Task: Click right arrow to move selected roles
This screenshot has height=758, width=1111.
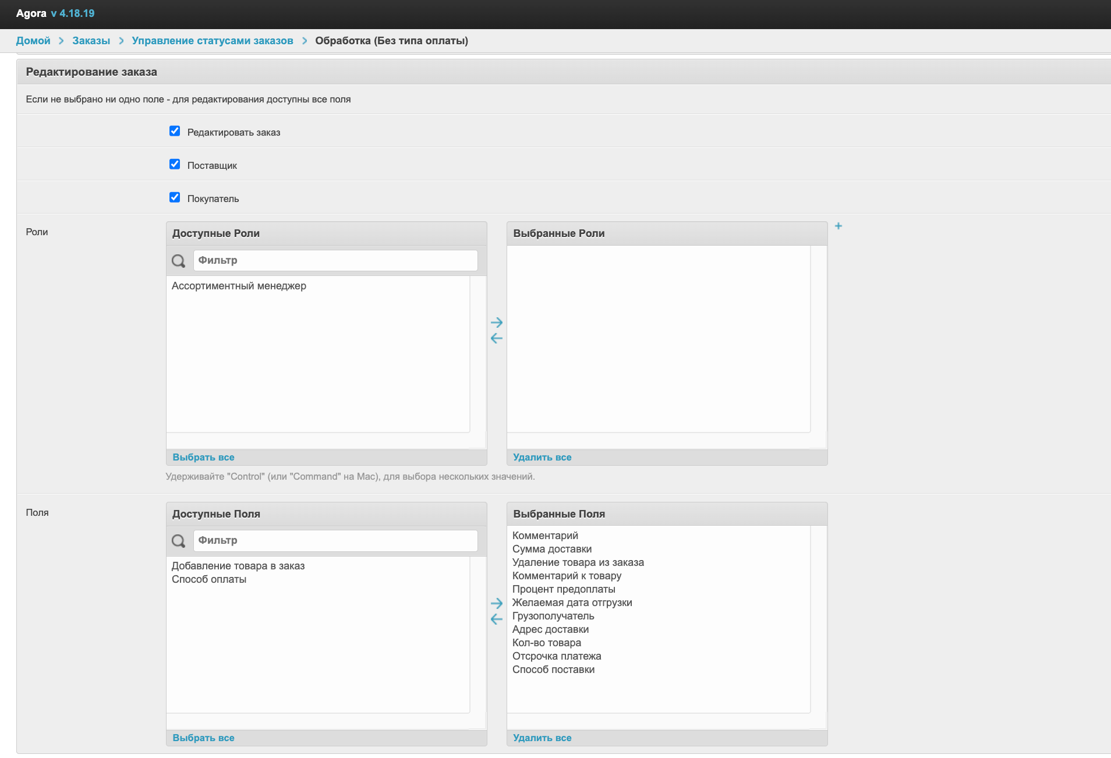Action: click(496, 323)
